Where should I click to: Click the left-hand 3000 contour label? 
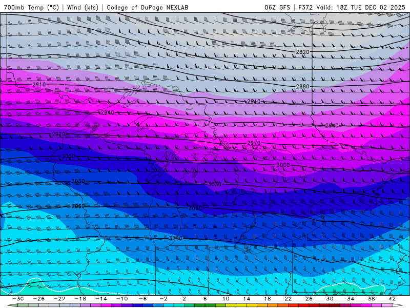pyautogui.click(x=68, y=157)
